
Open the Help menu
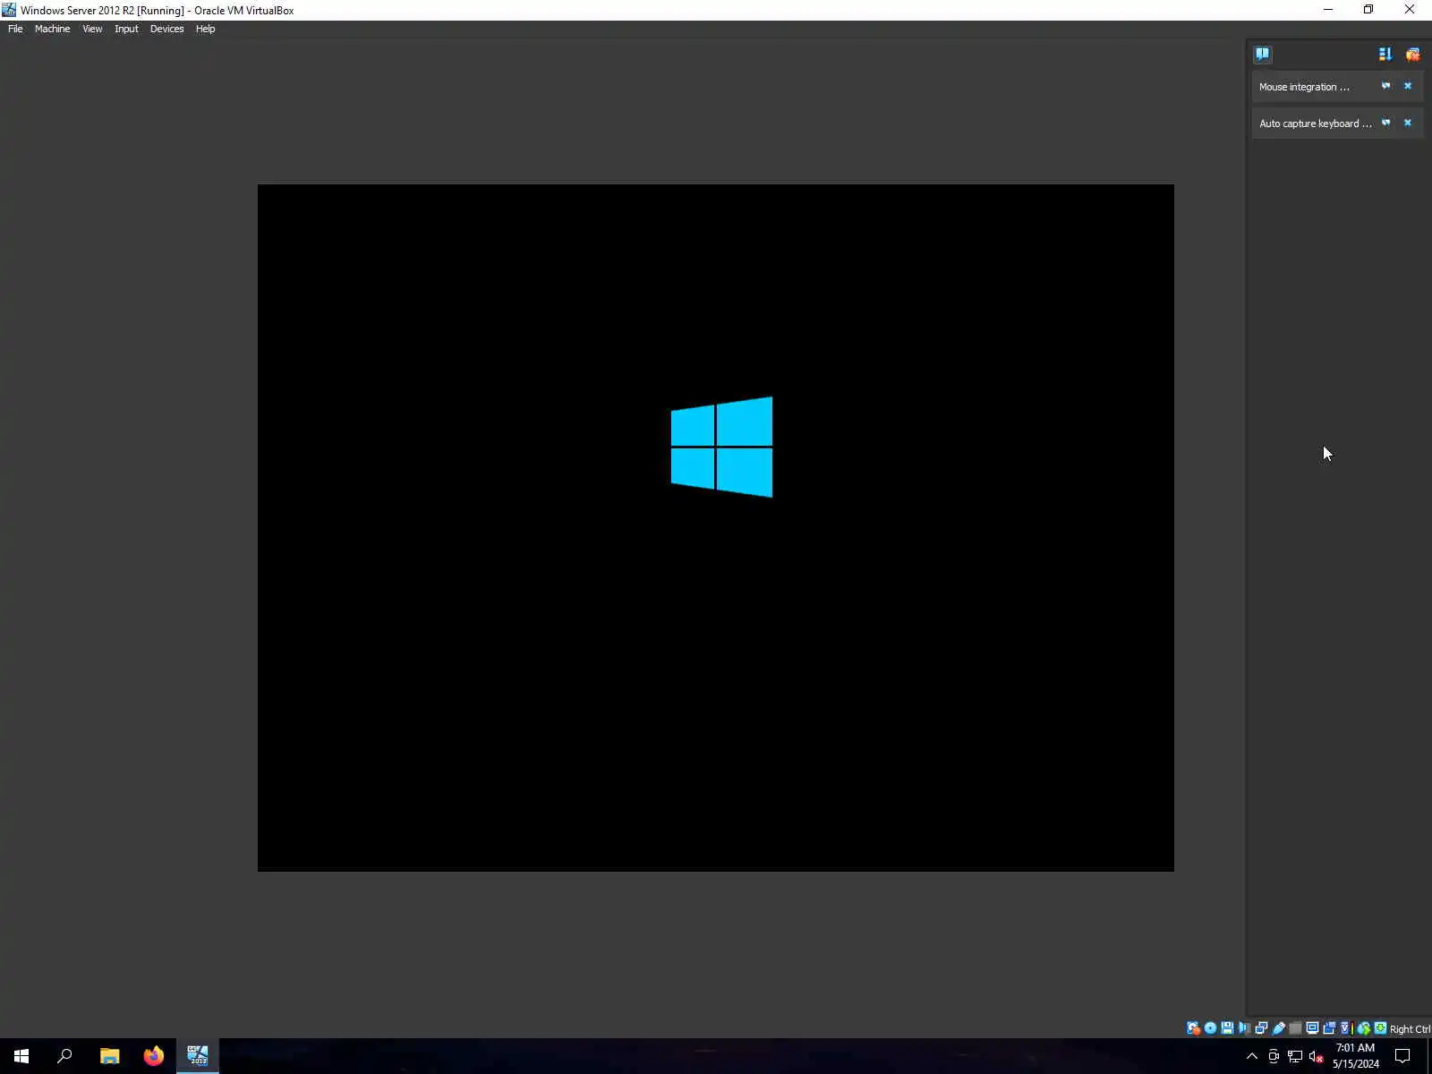205,29
